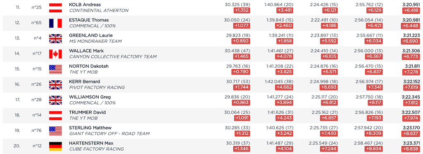The width and height of the screenshot is (423, 154).
Task: Click the +0.790 split gap badge
Action: click(241, 72)
